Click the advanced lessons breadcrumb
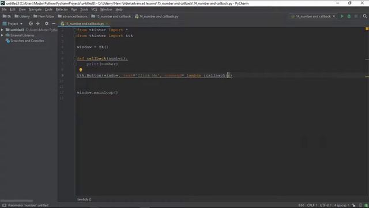 pos(73,16)
